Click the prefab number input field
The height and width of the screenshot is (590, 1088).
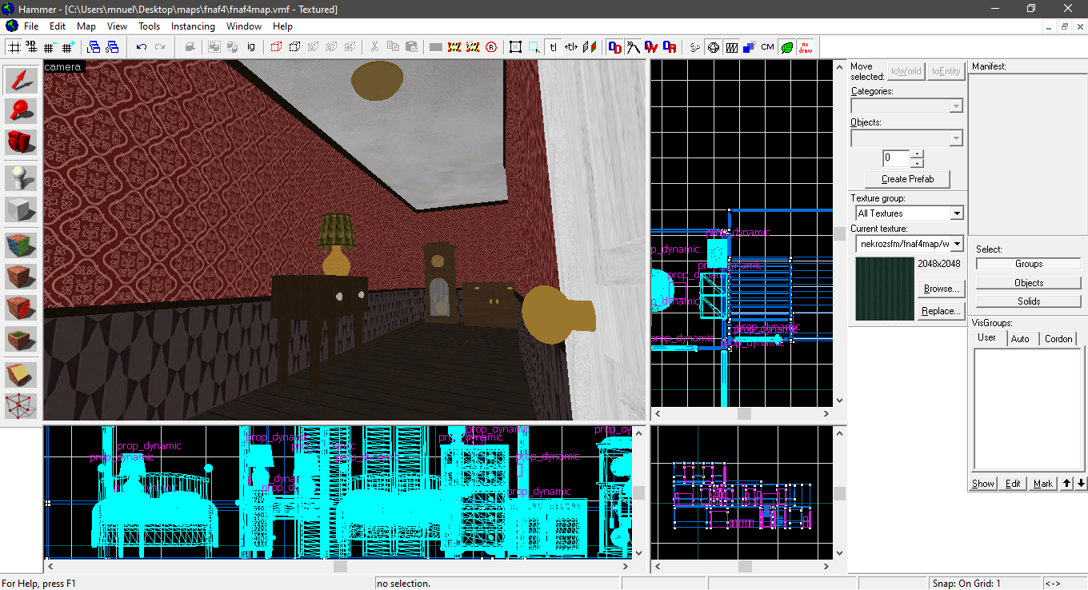coord(897,158)
